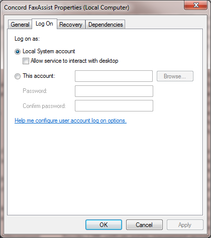Click the 'Password:' label text
This screenshot has width=211, height=238.
[35, 91]
